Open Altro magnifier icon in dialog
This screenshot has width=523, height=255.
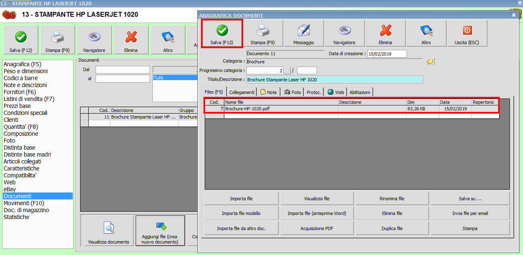(x=426, y=34)
